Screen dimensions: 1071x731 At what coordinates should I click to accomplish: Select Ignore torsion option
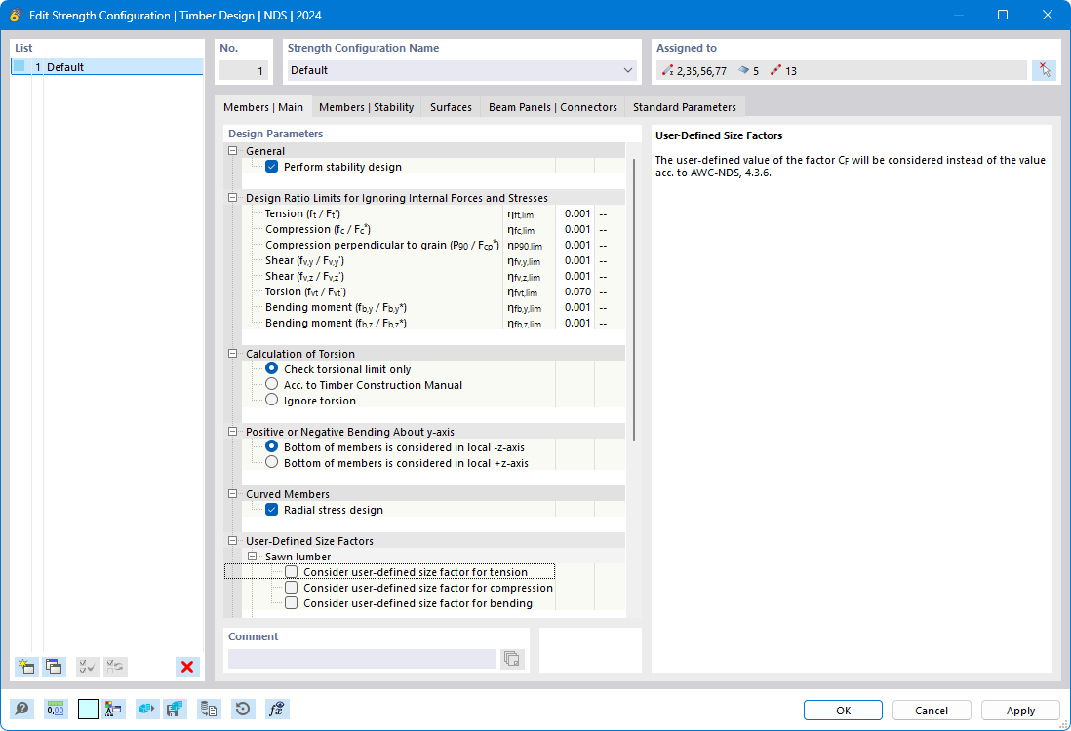[271, 400]
